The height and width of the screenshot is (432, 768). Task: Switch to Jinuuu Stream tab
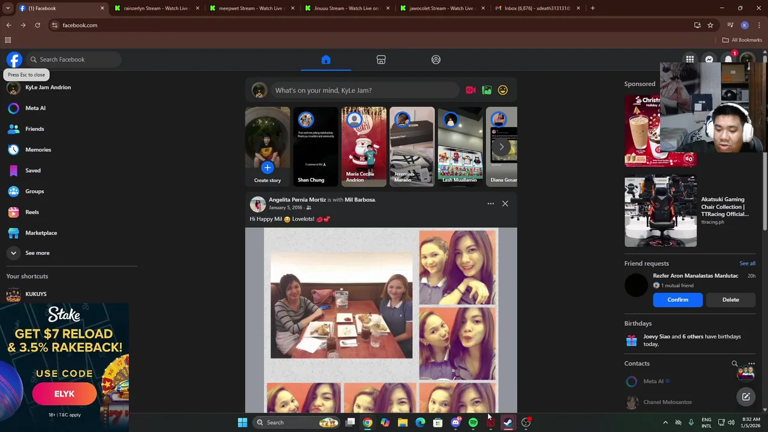point(346,8)
